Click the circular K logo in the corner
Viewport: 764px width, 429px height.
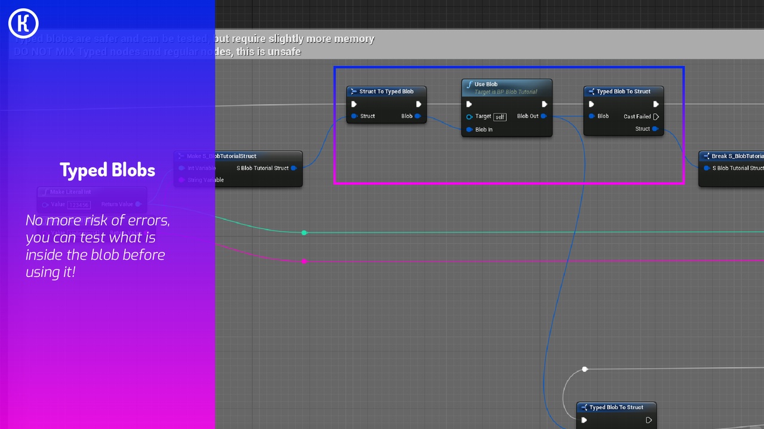pos(23,24)
